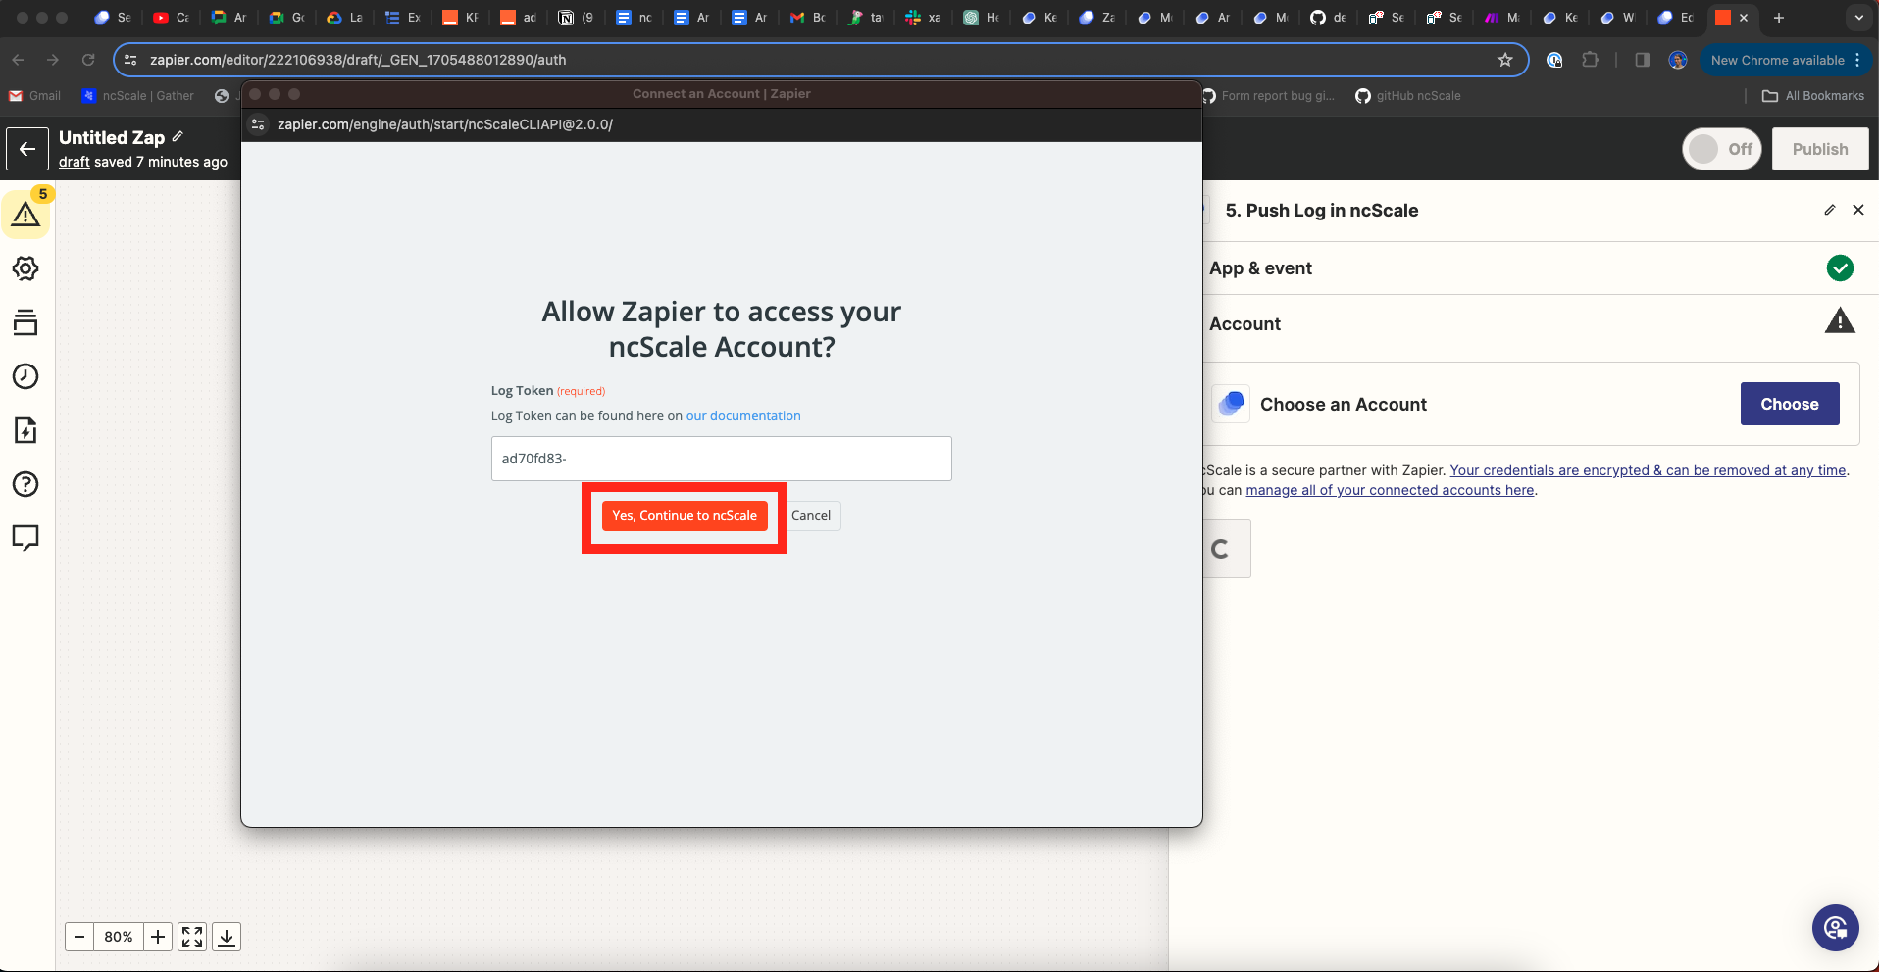Open manage all connected accounts link
Screen dimensions: 1879x972
(x=1390, y=490)
